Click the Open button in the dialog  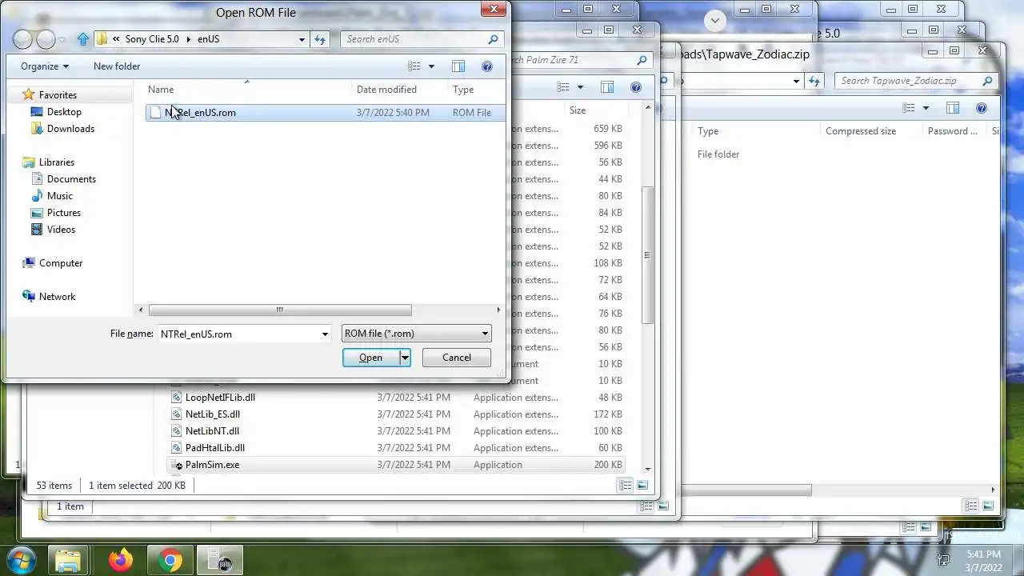(x=370, y=358)
